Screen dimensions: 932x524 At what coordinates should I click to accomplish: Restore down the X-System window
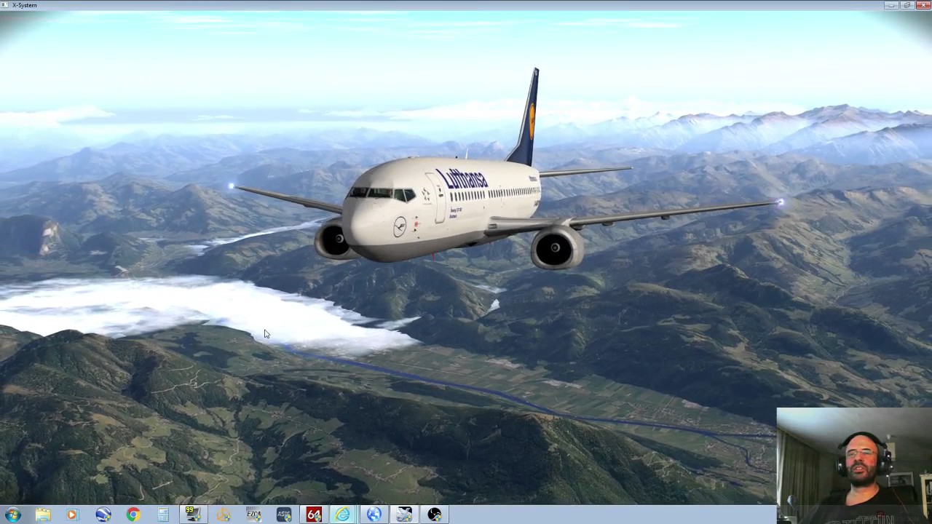(907, 5)
